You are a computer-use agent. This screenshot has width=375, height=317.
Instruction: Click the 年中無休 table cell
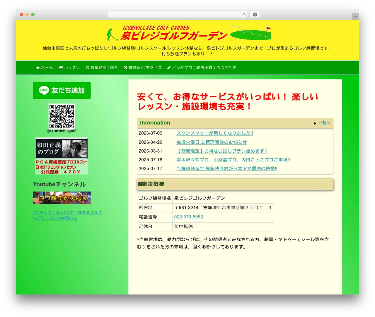click(x=223, y=227)
